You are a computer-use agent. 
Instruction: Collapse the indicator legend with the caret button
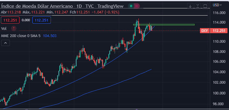pyautogui.click(x=5, y=43)
